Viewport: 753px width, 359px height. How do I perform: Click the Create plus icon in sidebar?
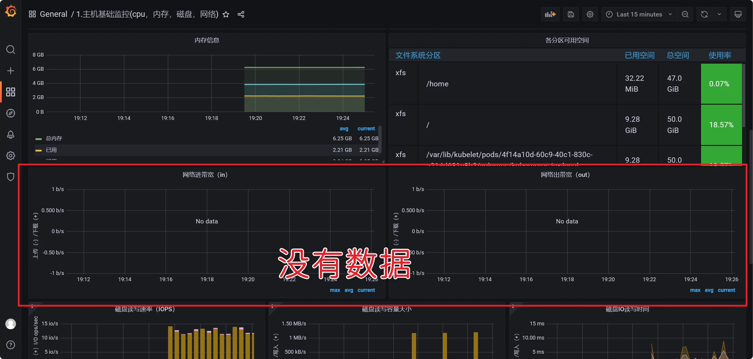point(11,71)
